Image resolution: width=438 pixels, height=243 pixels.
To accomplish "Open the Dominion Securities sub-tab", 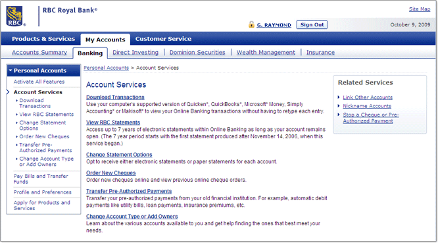I will tap(197, 52).
